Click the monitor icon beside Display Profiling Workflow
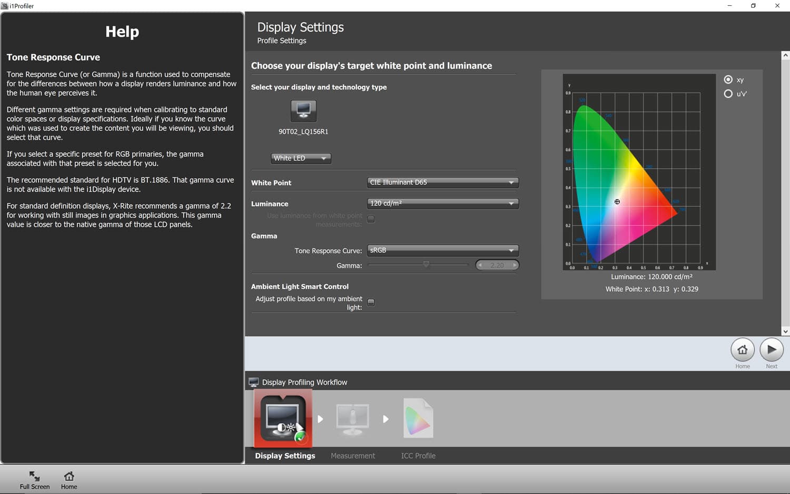 254,382
